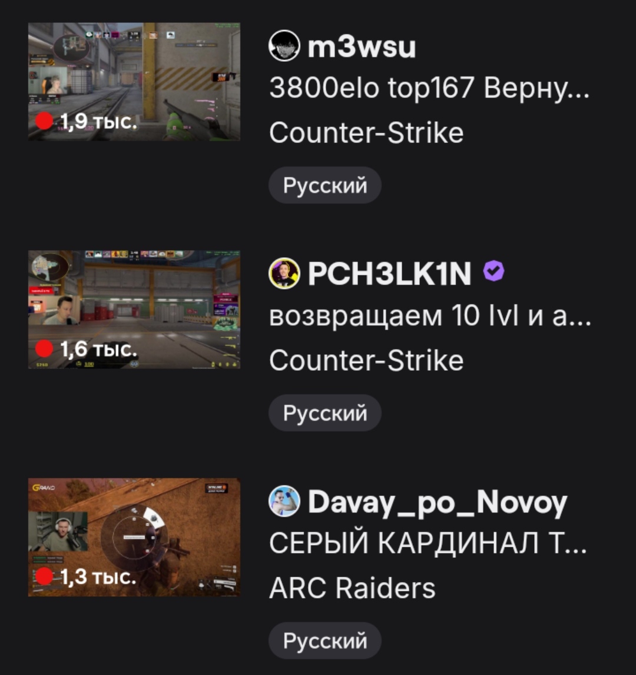Select the ARC Raiders category link

(352, 588)
